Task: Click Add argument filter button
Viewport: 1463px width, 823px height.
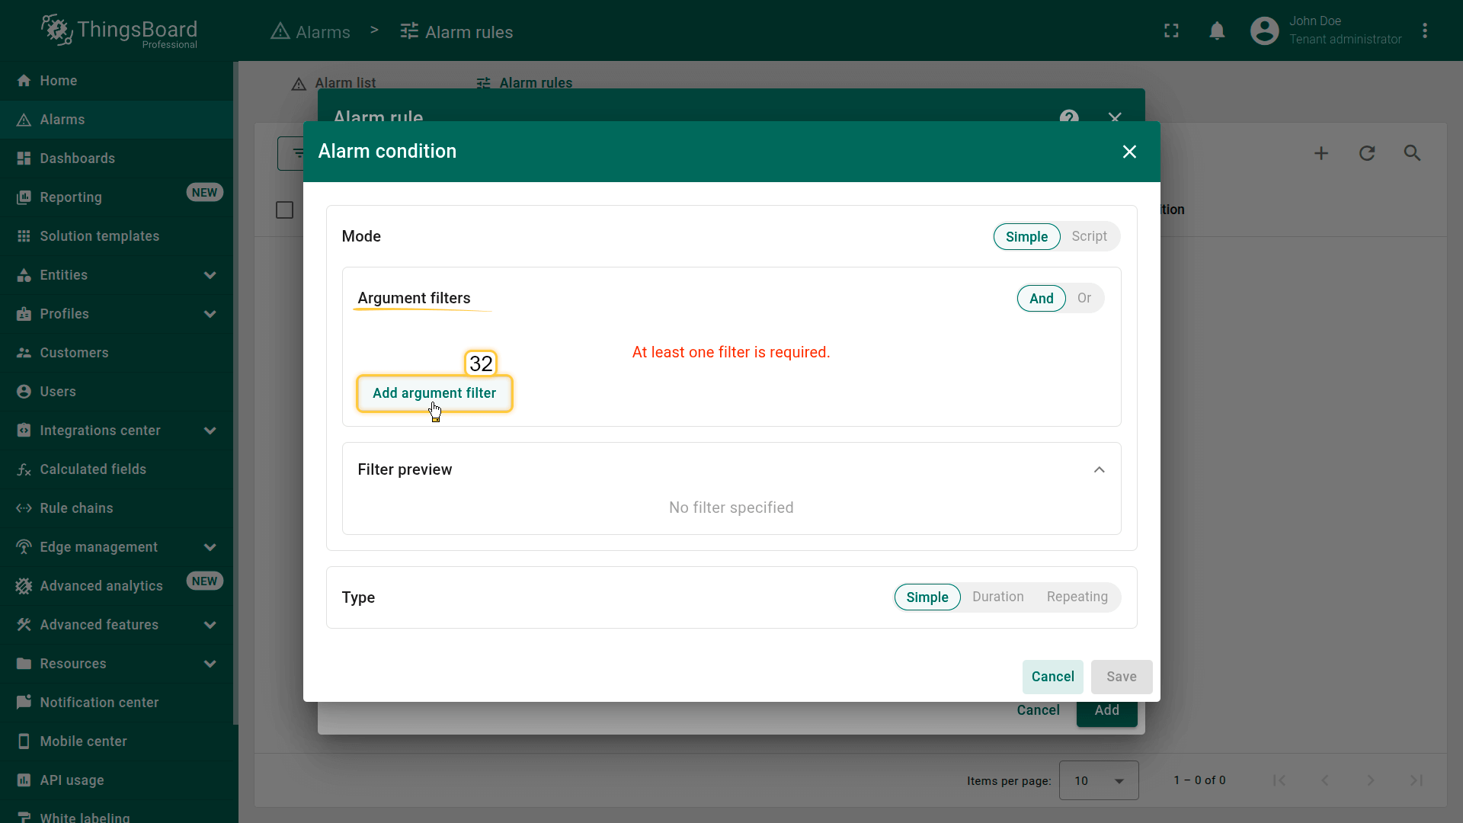Action: (x=434, y=393)
